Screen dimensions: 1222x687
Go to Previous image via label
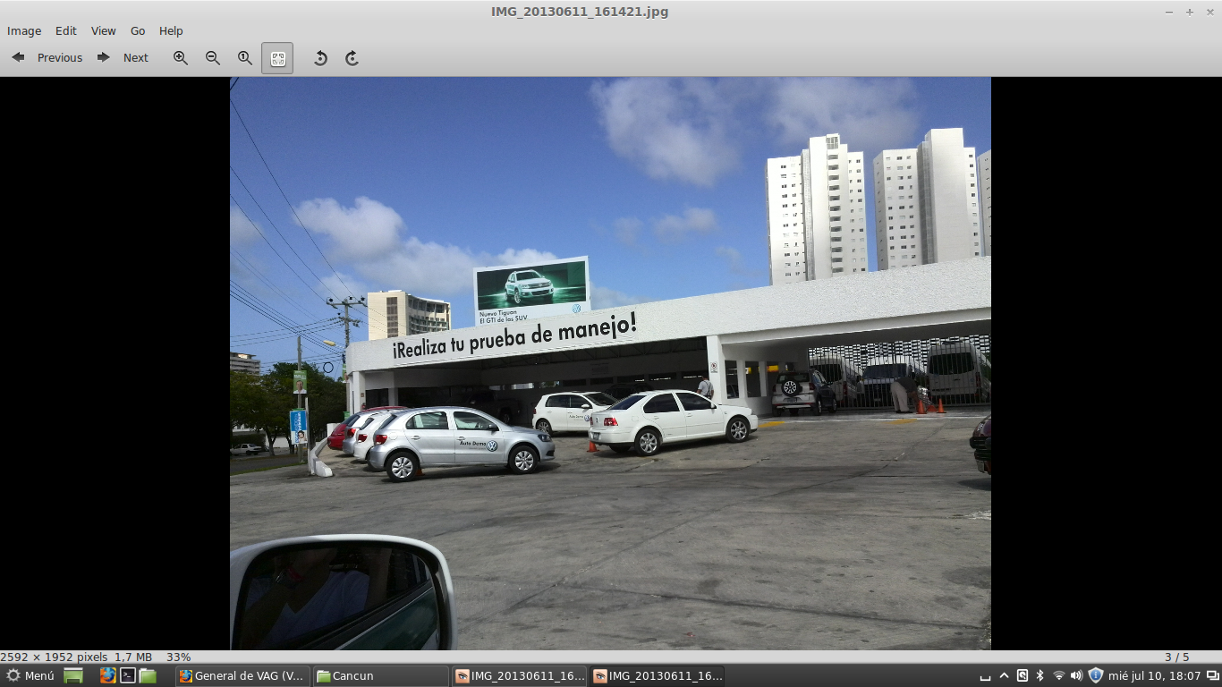tap(60, 57)
